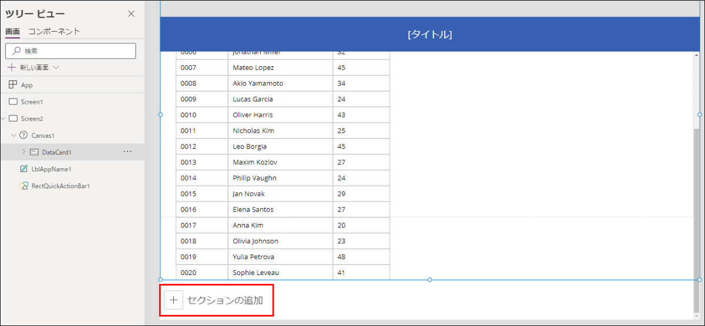The image size is (705, 326).
Task: Click the [タイトル] header label
Action: (429, 35)
